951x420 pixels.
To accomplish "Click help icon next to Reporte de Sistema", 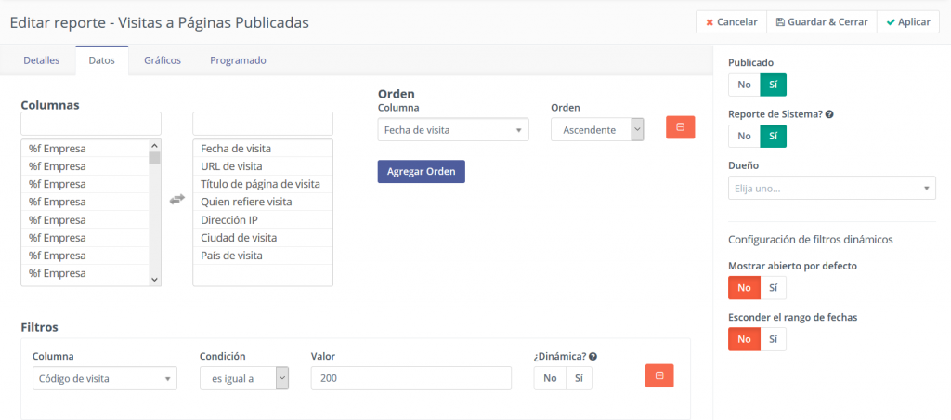I will (x=829, y=114).
